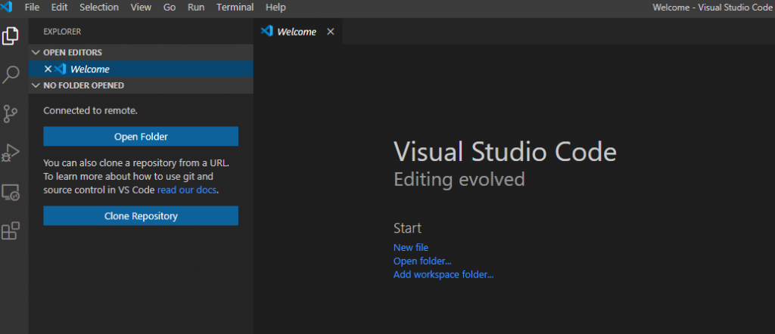
Task: Open the Remote Explorer view icon
Action: click(x=11, y=192)
